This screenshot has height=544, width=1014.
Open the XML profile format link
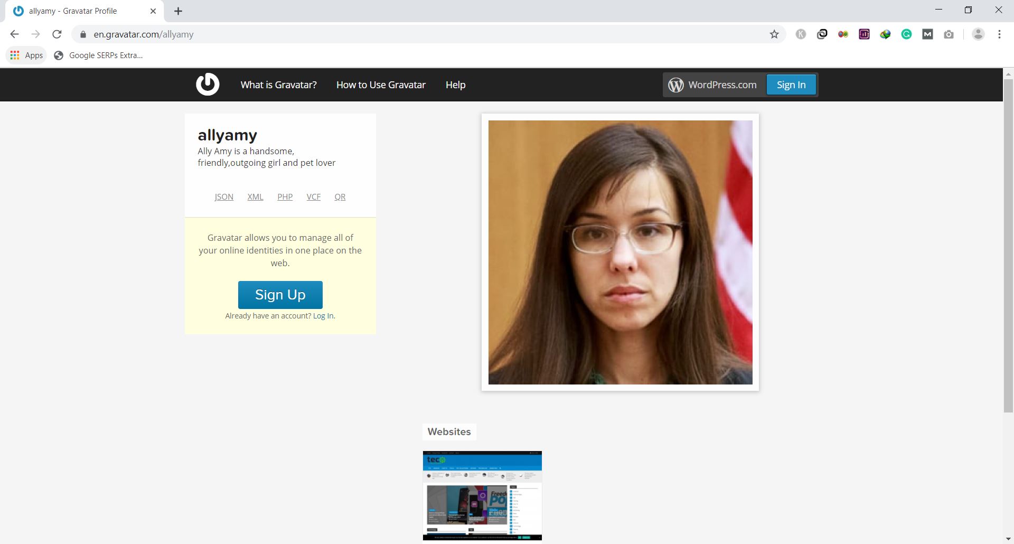coord(255,197)
